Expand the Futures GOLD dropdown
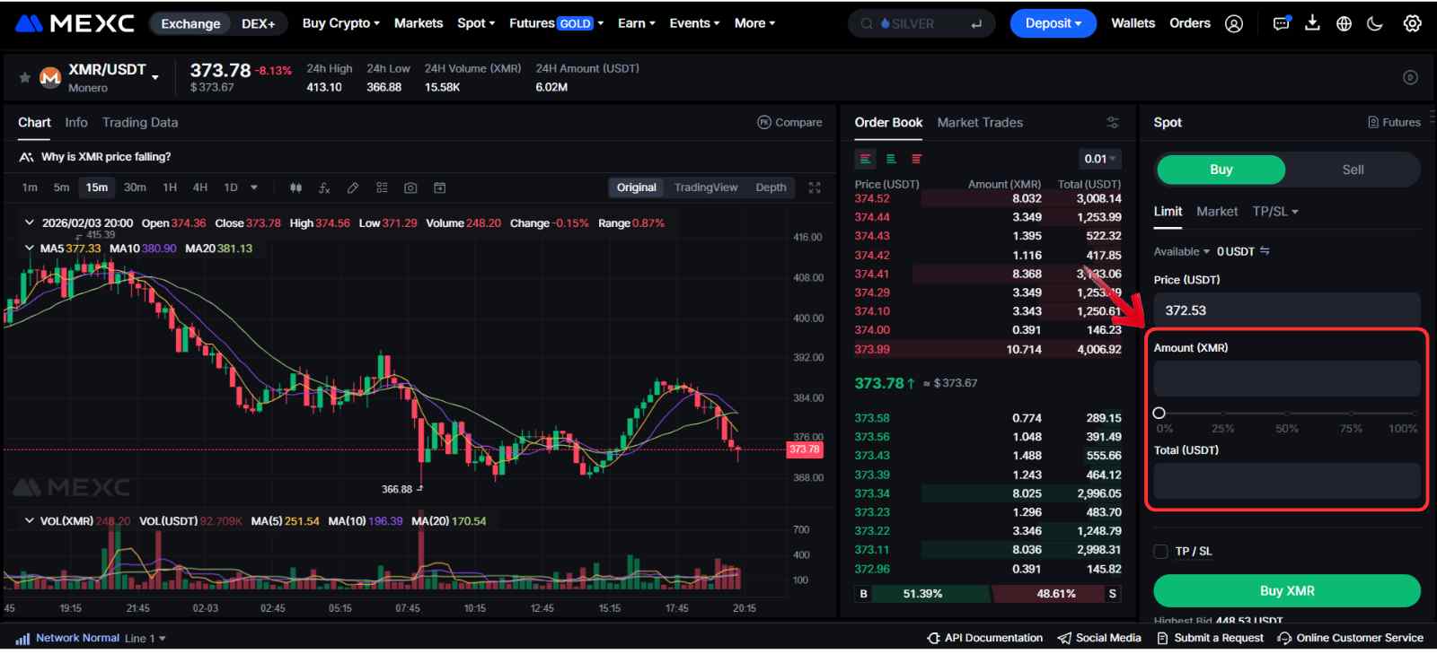 [x=556, y=23]
